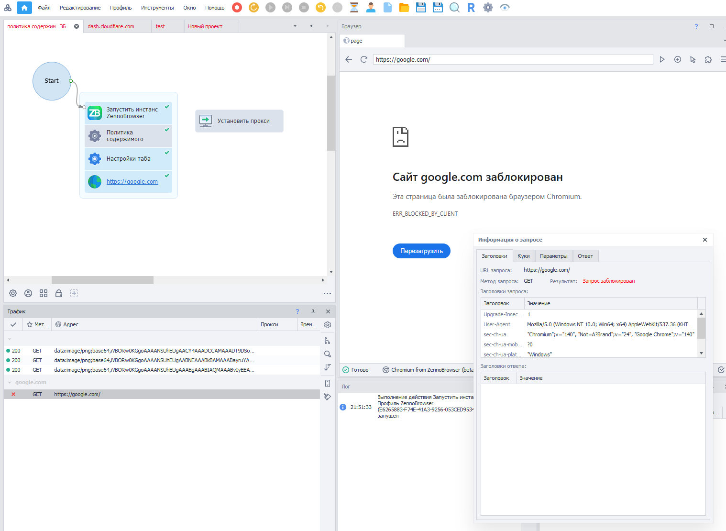
Task: Toggle the eye icon in top toolbar
Action: click(505, 7)
